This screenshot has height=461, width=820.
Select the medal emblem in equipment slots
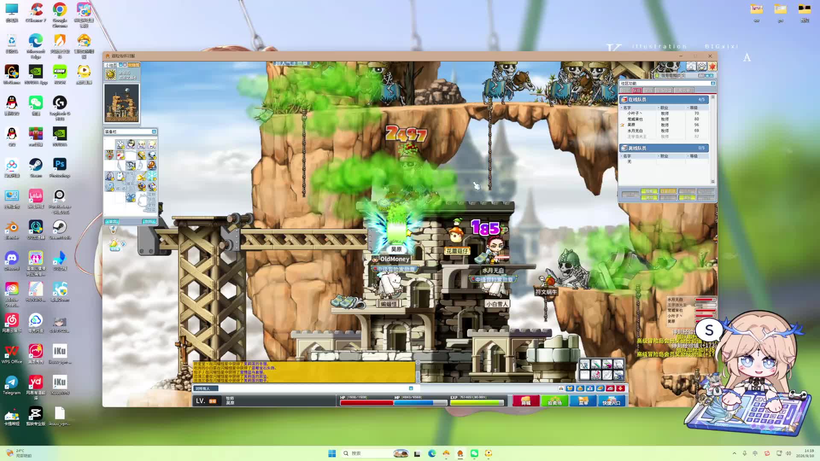coord(110,155)
